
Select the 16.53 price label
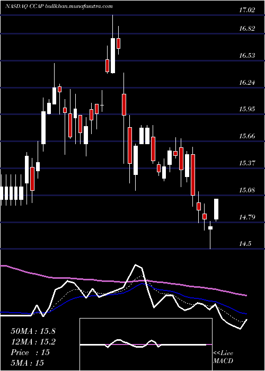pos(247,56)
